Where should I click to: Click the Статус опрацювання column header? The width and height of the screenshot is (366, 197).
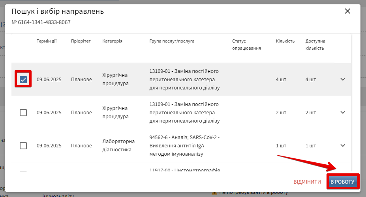pos(246,45)
